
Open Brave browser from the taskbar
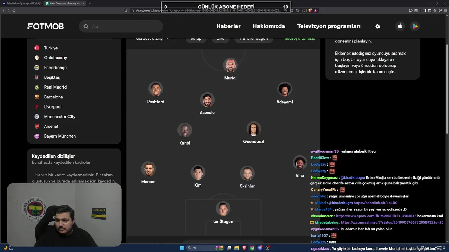point(244,248)
